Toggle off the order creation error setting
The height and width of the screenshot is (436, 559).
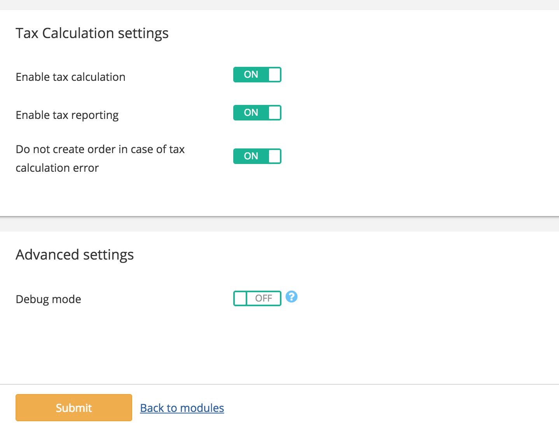257,156
